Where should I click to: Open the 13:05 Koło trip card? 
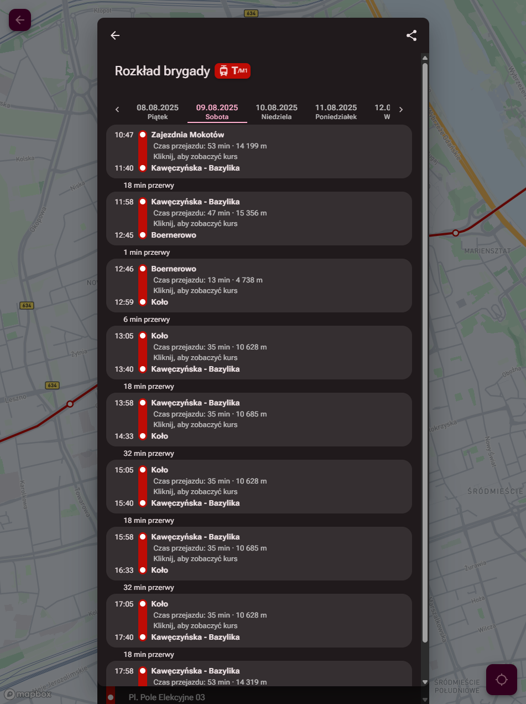pyautogui.click(x=259, y=352)
